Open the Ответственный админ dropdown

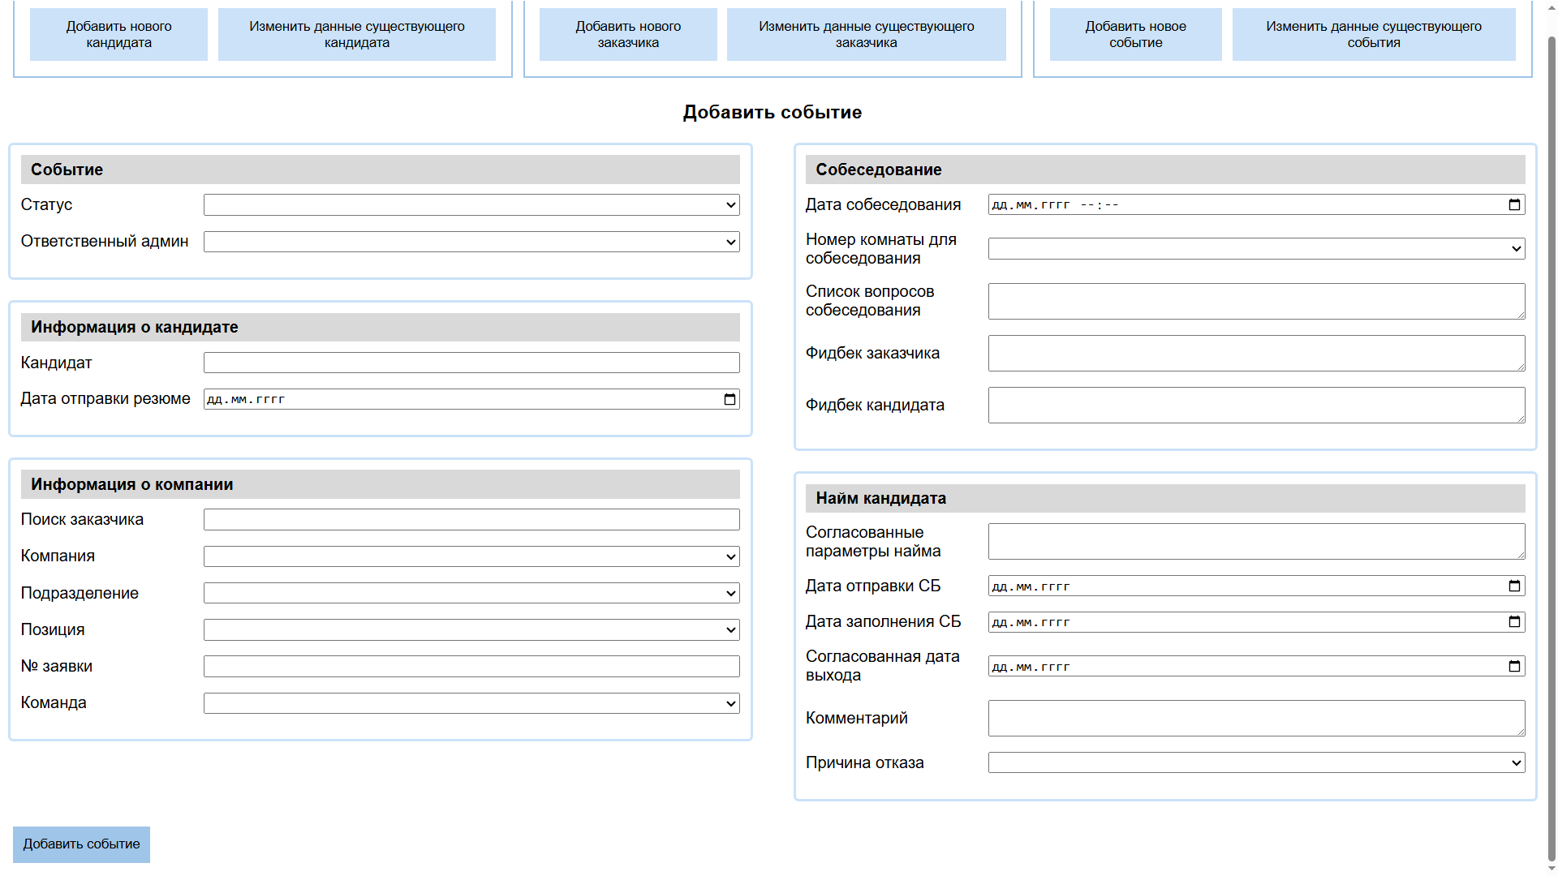tap(471, 242)
